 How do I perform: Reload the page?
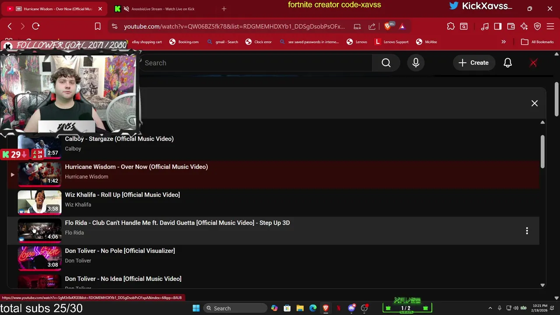pos(36,26)
